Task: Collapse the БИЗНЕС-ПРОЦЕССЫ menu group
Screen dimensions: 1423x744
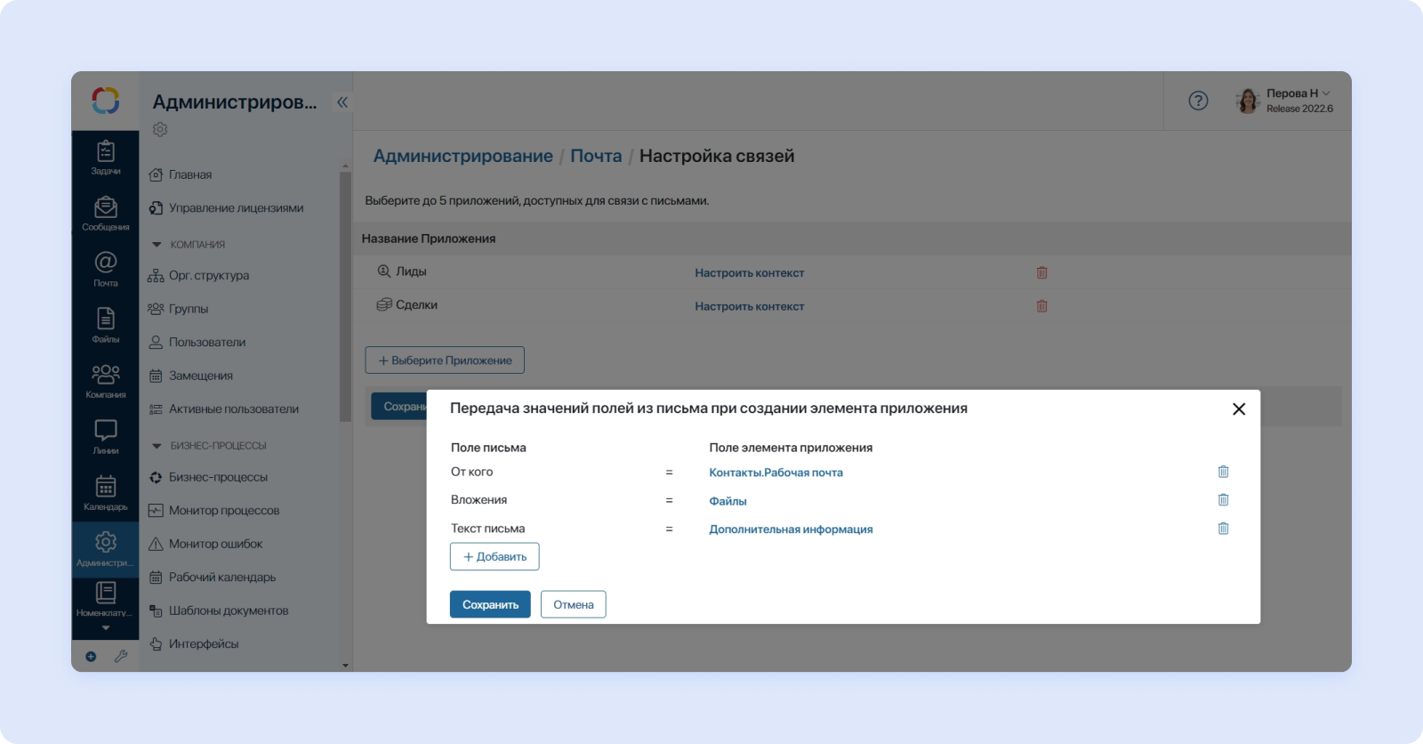Action: [x=157, y=446]
